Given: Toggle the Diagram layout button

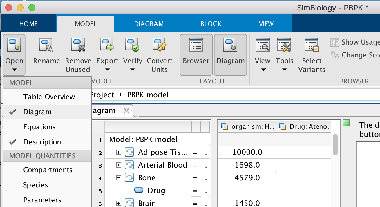Looking at the screenshot, I should pos(231,55).
